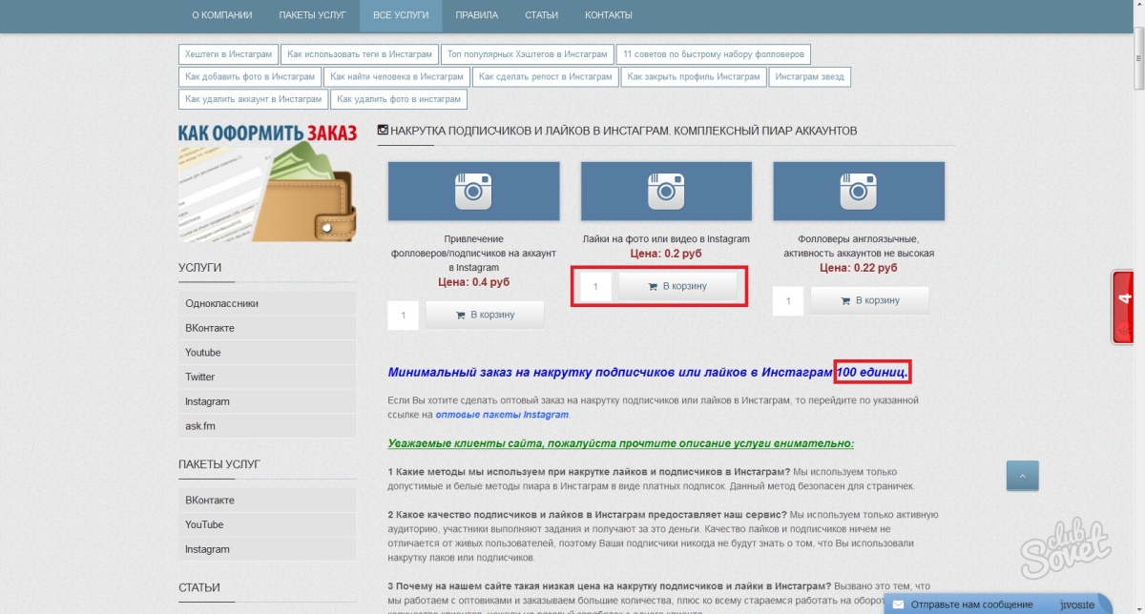This screenshot has width=1145, height=614.
Task: Open '11 советов по быстрому набору фолловеров'
Action: (x=715, y=54)
